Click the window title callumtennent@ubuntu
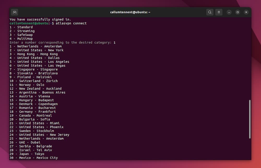Viewport: 261px width, 168px height. [x=130, y=12]
